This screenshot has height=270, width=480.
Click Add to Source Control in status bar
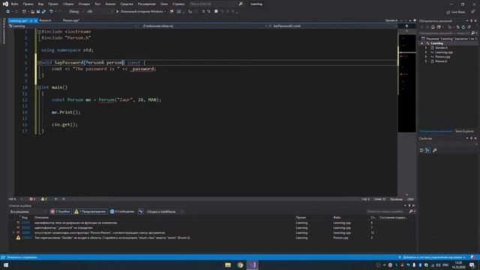(x=432, y=257)
